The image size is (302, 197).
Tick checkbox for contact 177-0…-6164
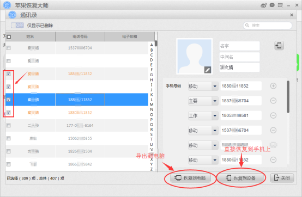[9, 126]
